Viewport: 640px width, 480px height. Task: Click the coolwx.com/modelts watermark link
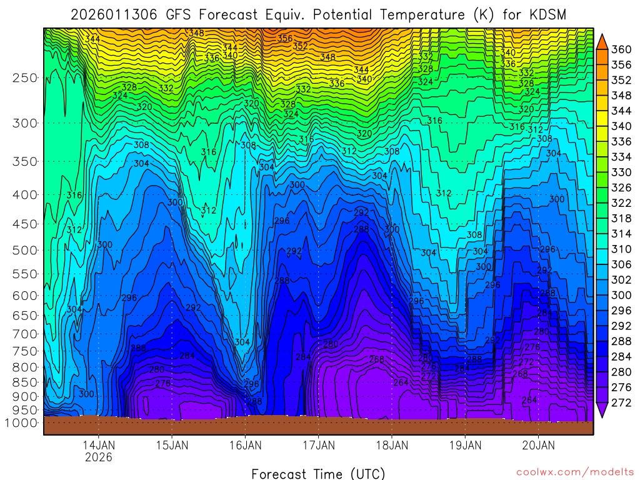[x=575, y=472]
